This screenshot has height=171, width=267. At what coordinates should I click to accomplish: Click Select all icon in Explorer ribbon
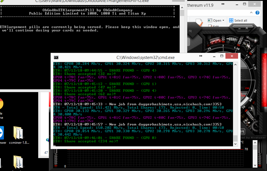click(231, 20)
